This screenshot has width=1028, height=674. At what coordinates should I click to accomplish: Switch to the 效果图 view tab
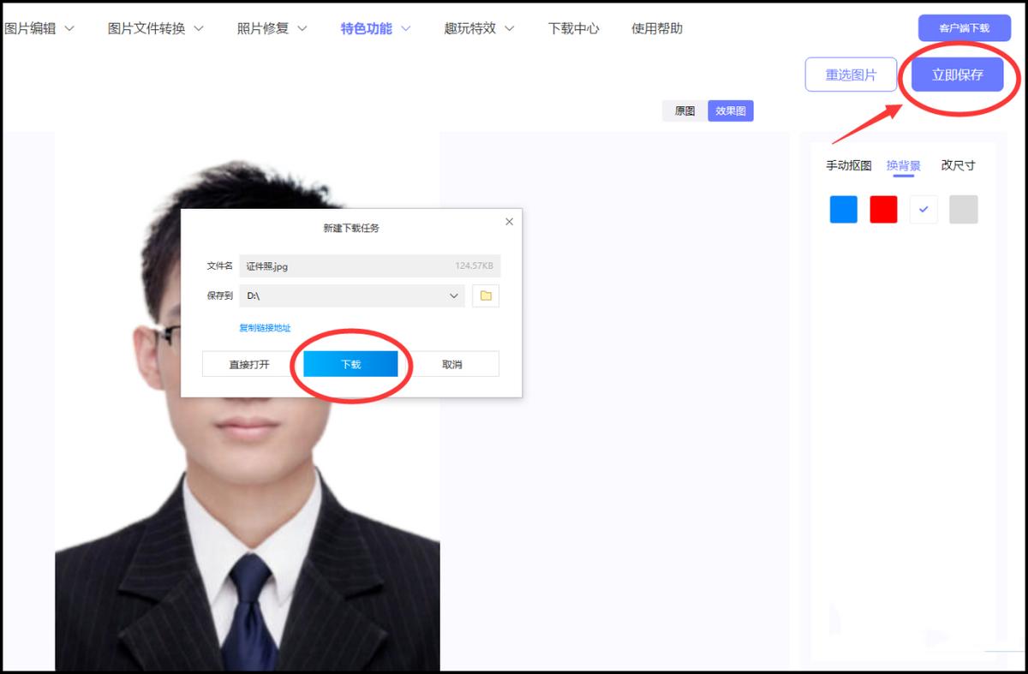pyautogui.click(x=729, y=110)
